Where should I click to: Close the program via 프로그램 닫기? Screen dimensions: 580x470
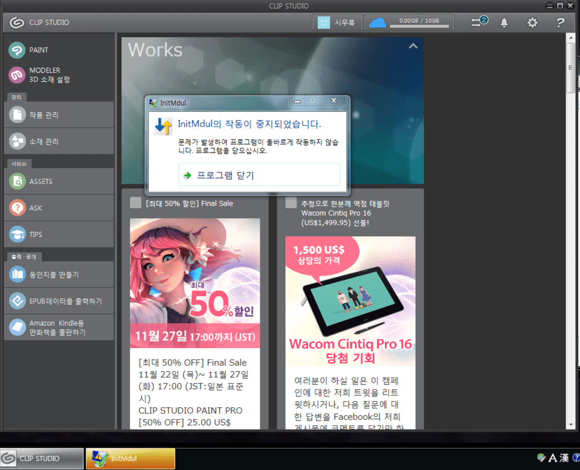click(259, 175)
